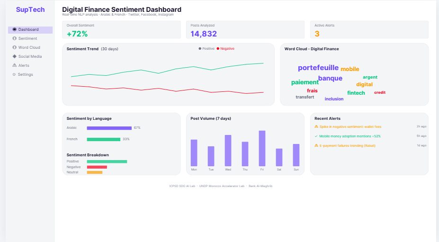Click the word 'portefeuille' in word cloud
The height and width of the screenshot is (242, 439).
pos(318,68)
